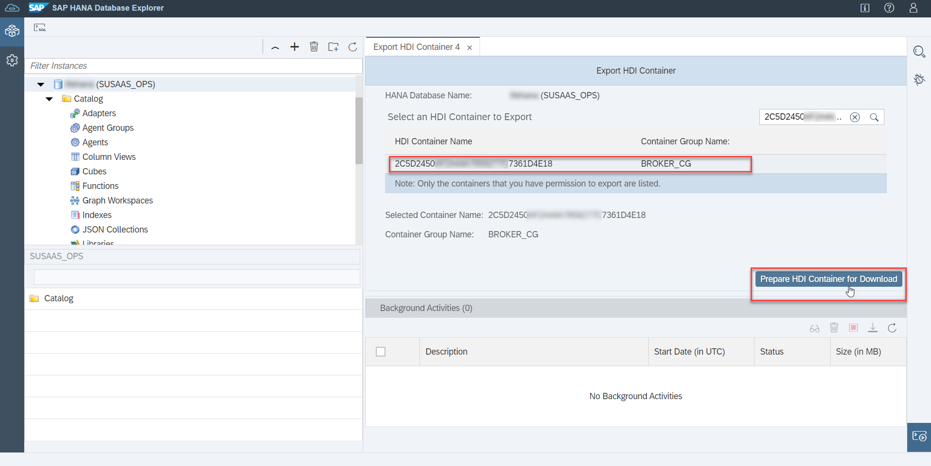
Task: Add a new database instance
Action: tap(294, 47)
